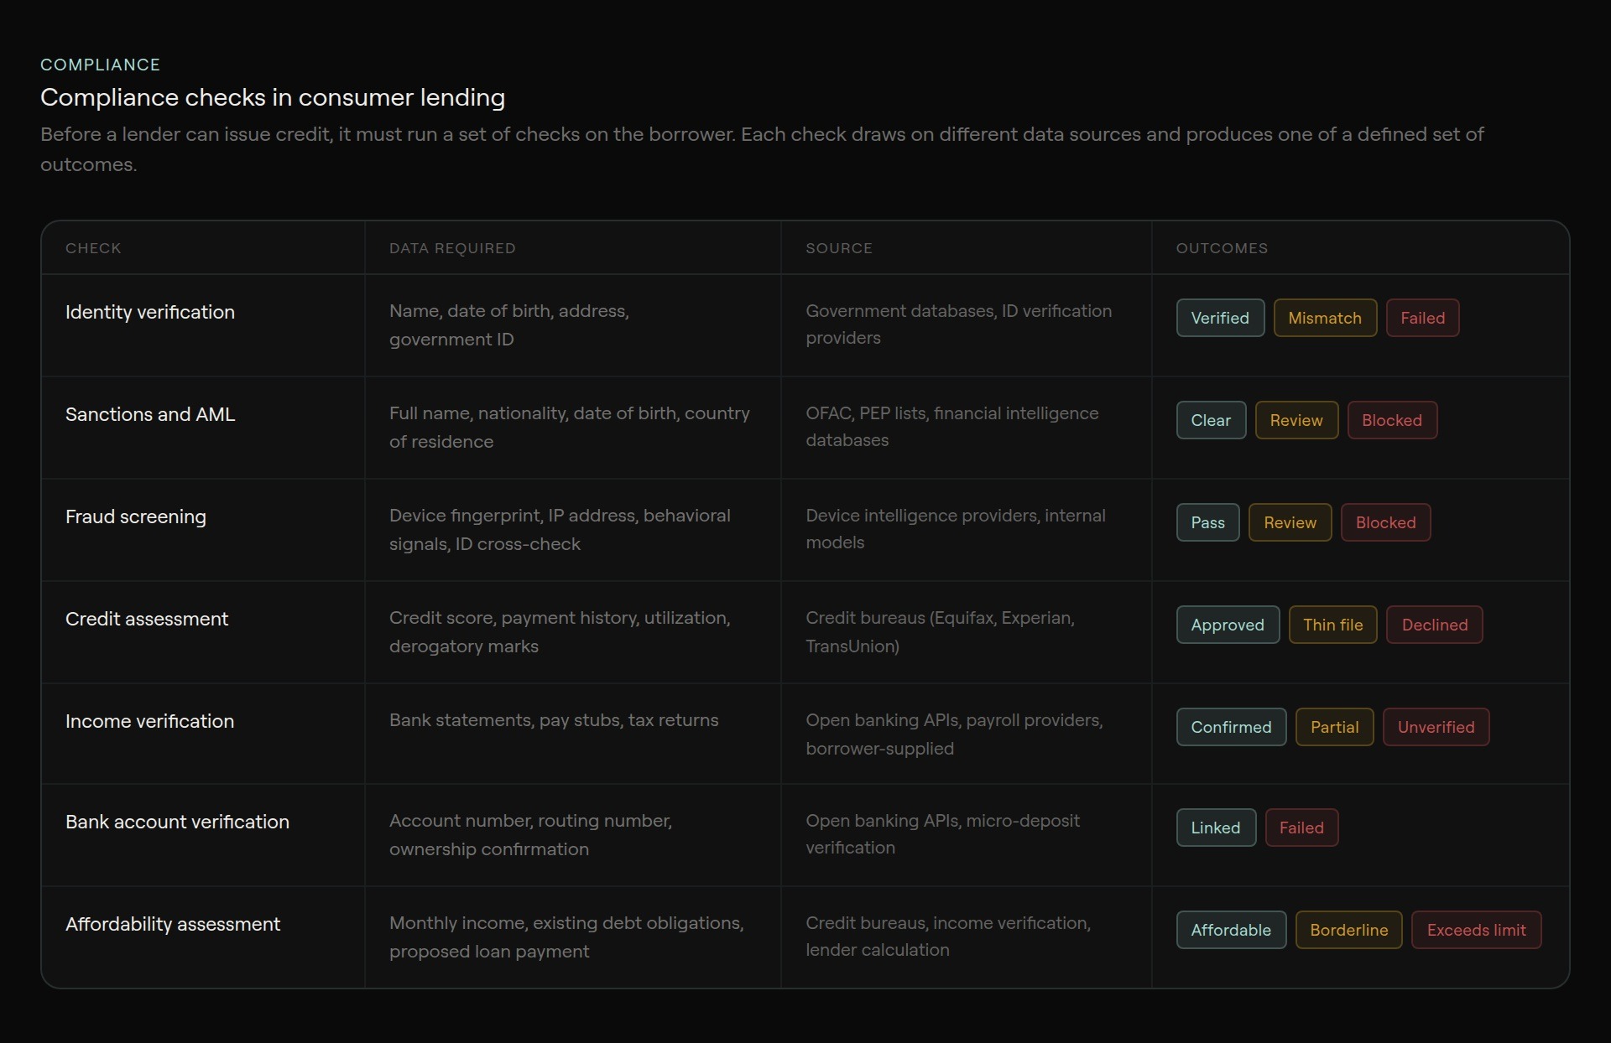This screenshot has height=1043, width=1611.
Task: Click the COMPLIANCE section label
Action: pos(100,65)
